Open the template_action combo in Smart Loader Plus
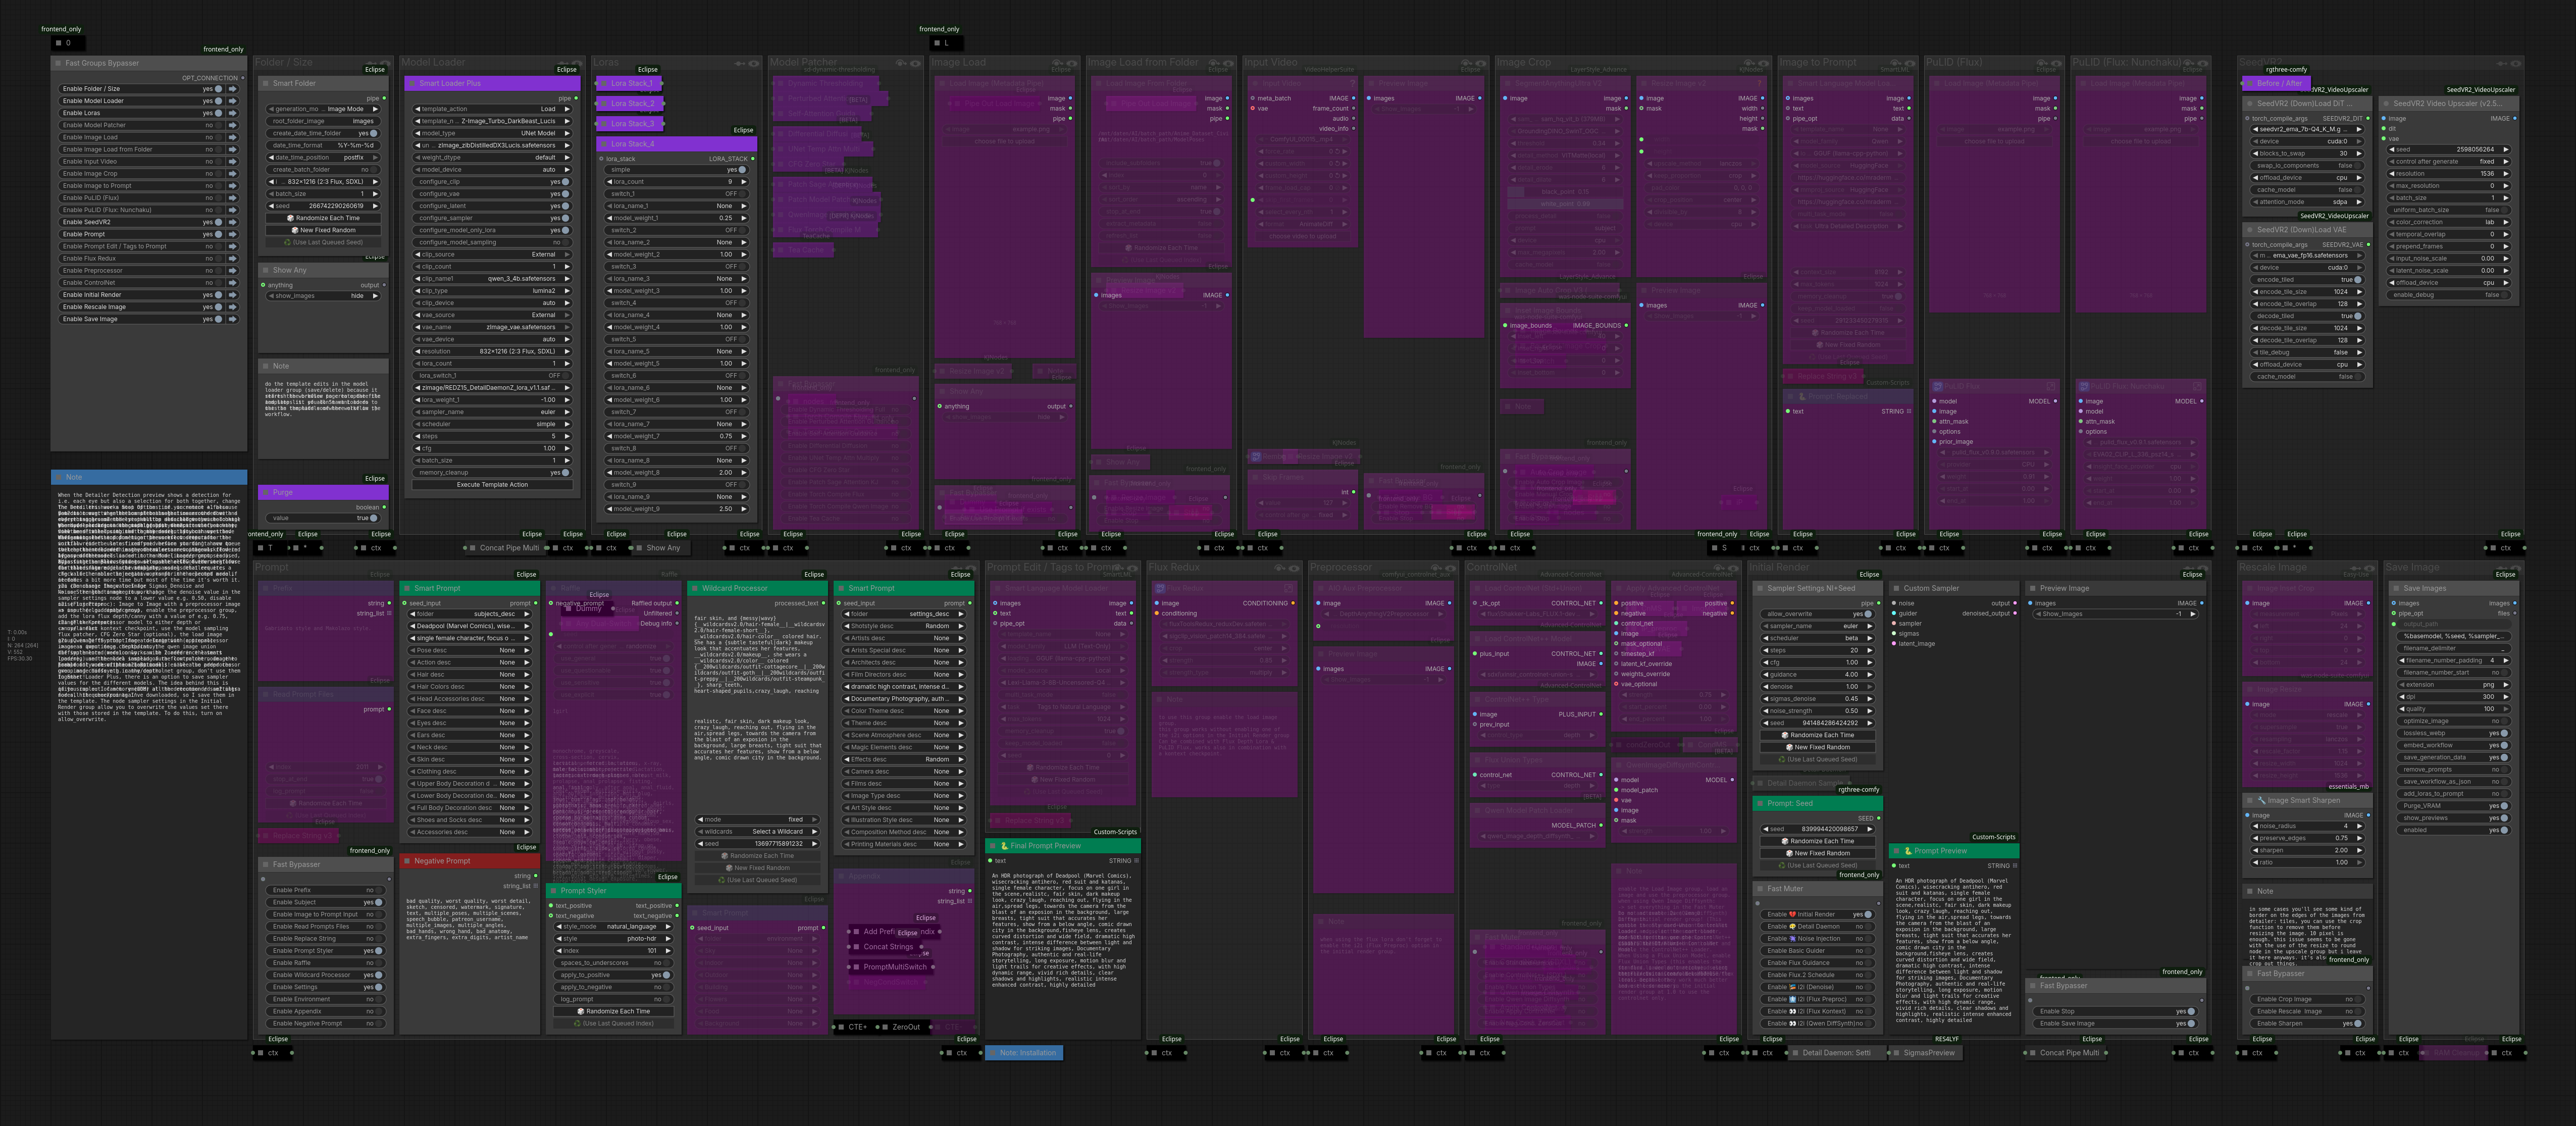 click(493, 109)
